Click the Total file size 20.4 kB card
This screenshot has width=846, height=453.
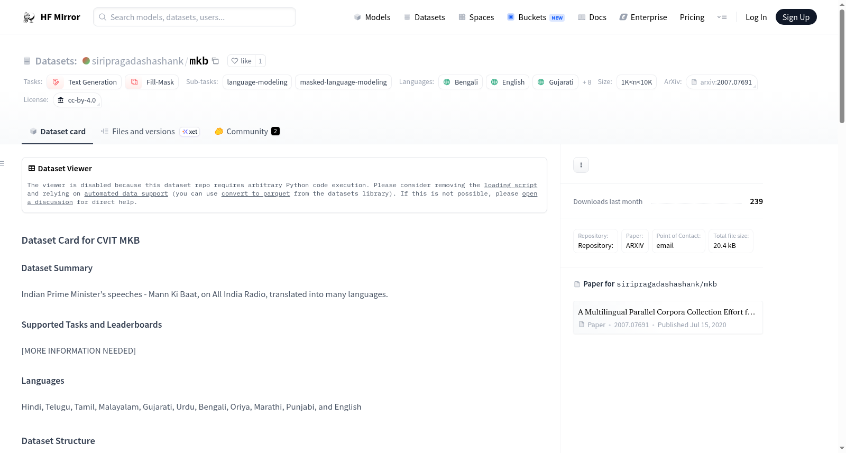731,241
